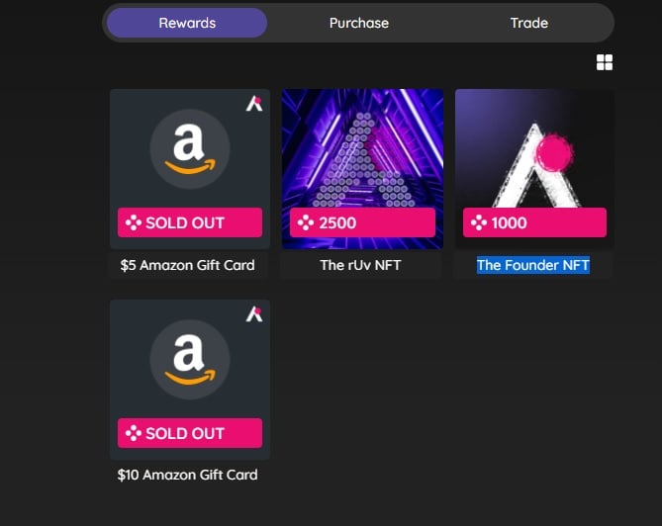The image size is (662, 526).
Task: Click the Amazon logo on $10 card
Action: (190, 359)
